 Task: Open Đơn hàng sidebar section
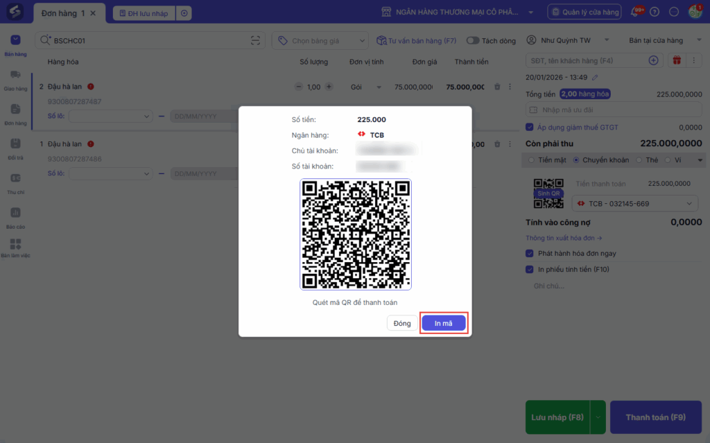(15, 114)
